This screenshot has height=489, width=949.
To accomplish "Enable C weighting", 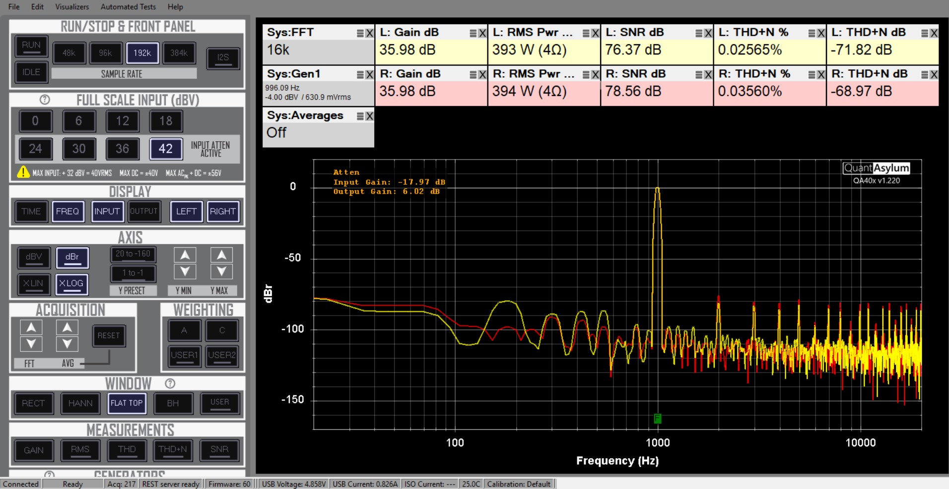I will [x=222, y=330].
